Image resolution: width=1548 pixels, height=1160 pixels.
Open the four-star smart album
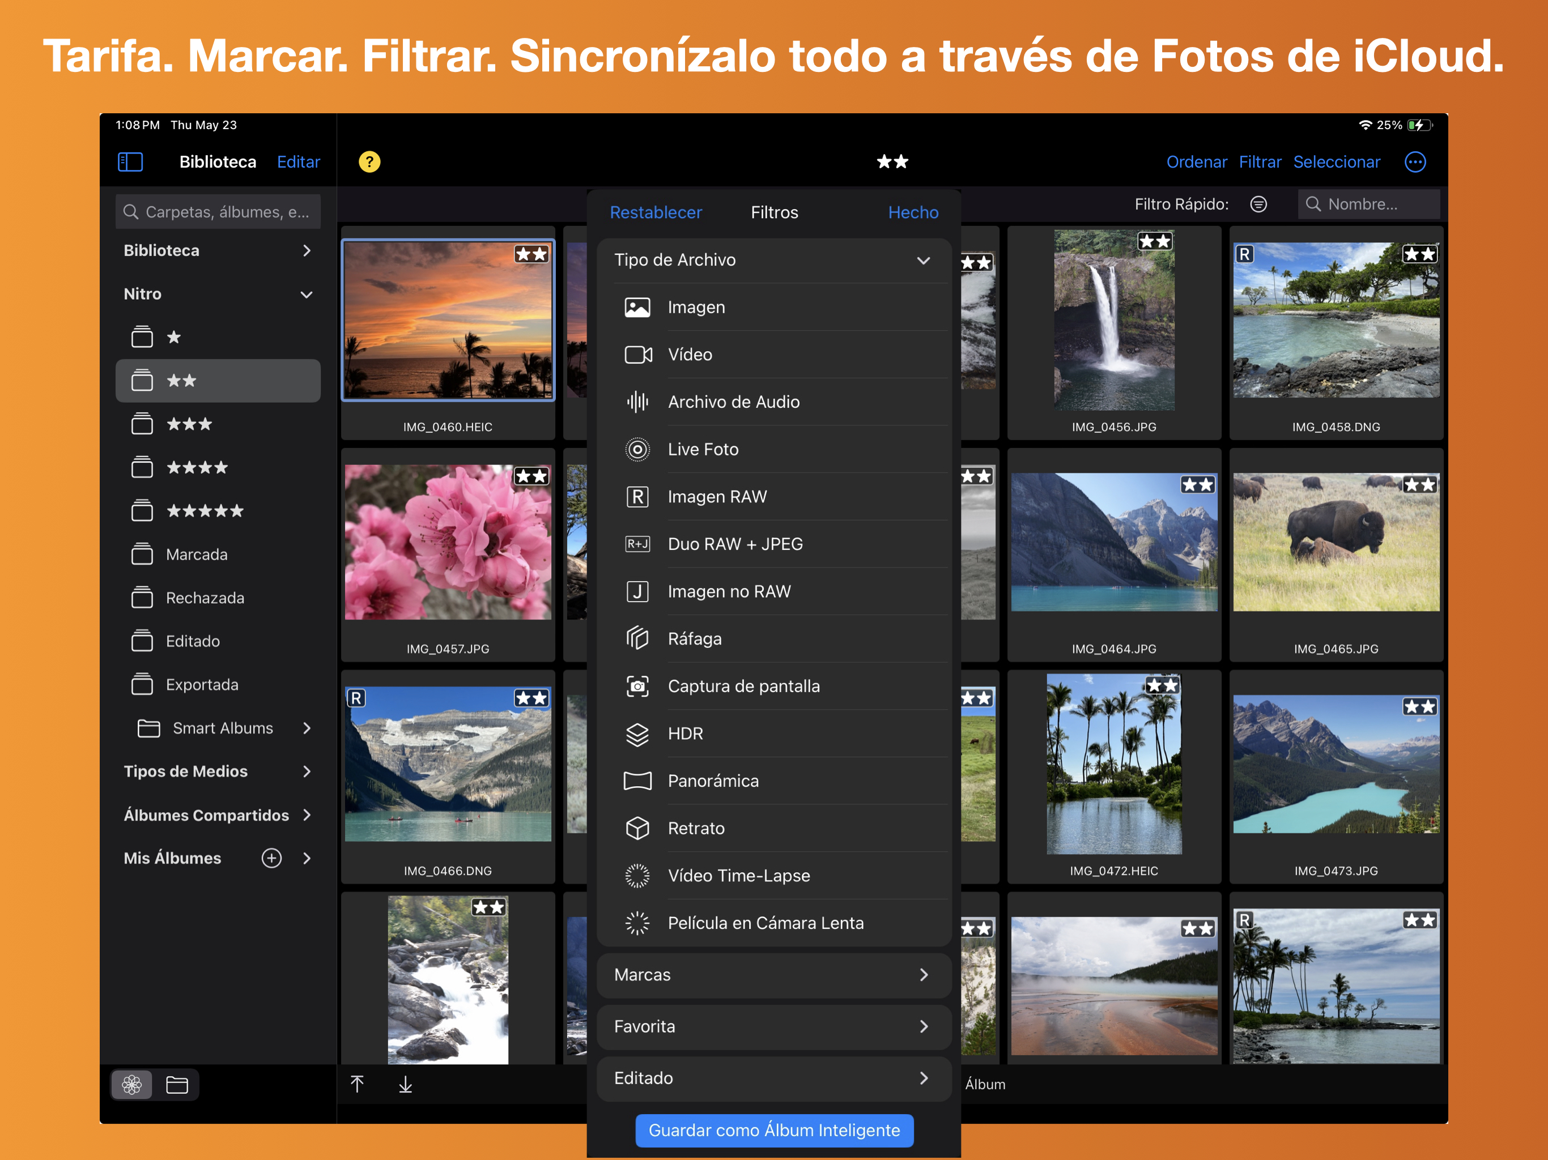[x=218, y=467]
